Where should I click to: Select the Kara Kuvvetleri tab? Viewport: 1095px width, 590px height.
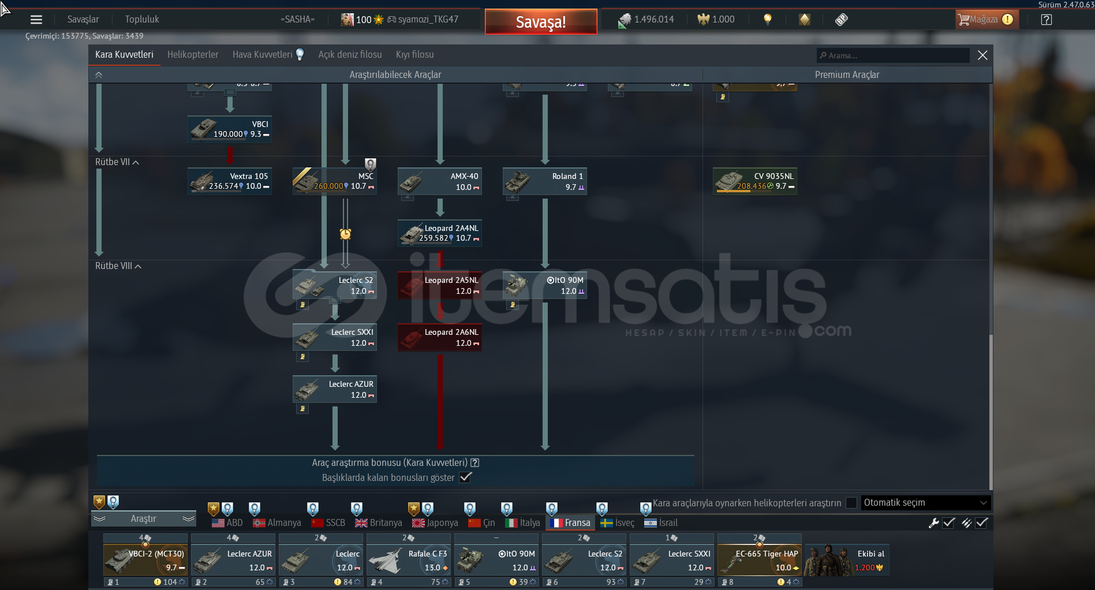[124, 54]
